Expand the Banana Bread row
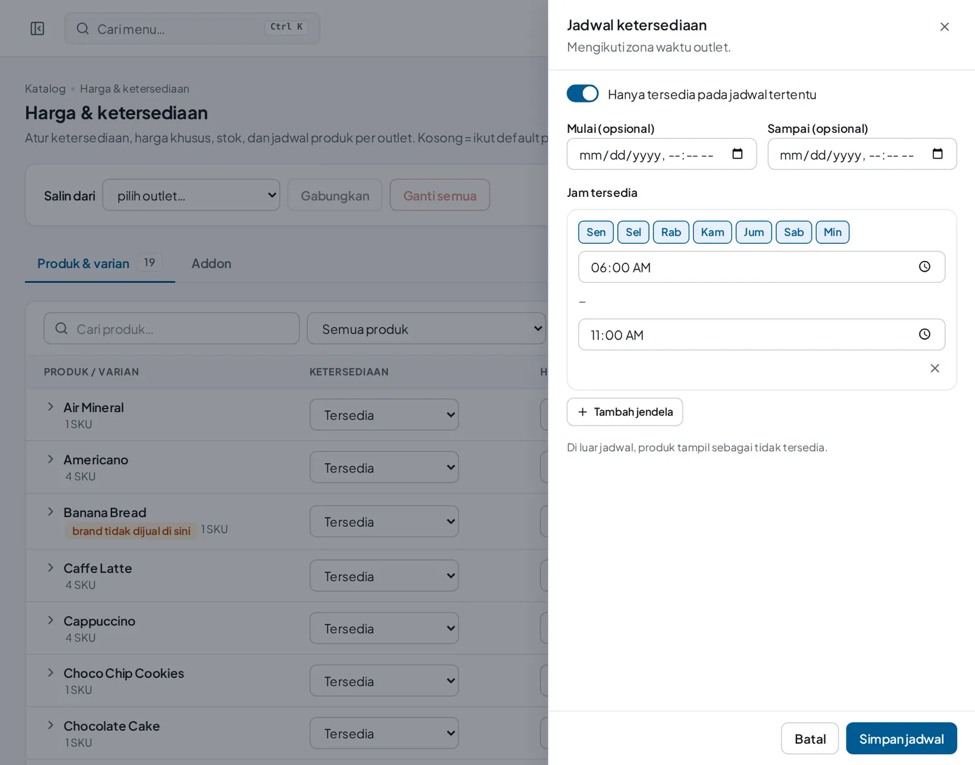The image size is (975, 765). (51, 511)
